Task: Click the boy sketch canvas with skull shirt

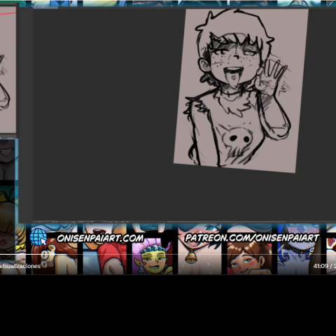Action: click(241, 91)
